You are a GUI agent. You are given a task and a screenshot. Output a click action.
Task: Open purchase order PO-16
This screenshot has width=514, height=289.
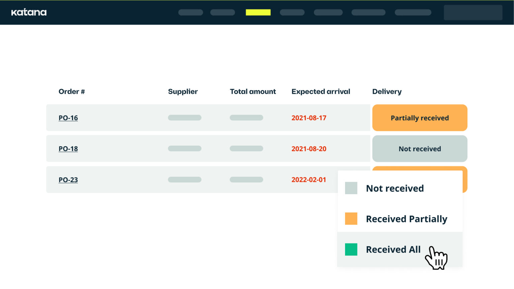[68, 118]
